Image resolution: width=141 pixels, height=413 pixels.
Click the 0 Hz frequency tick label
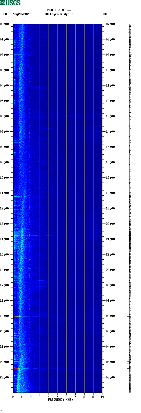[x=13, y=397]
